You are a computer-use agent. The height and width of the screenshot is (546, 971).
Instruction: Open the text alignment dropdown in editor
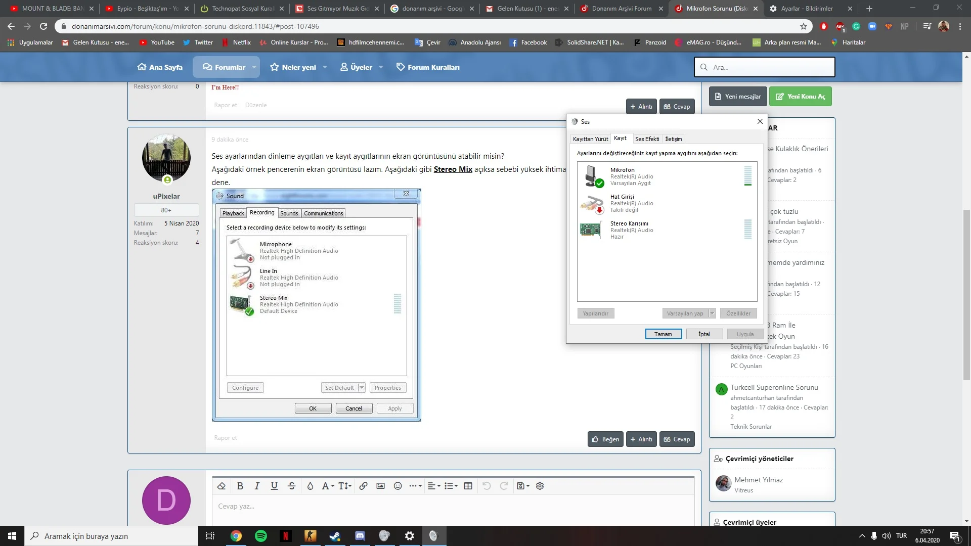[434, 486]
